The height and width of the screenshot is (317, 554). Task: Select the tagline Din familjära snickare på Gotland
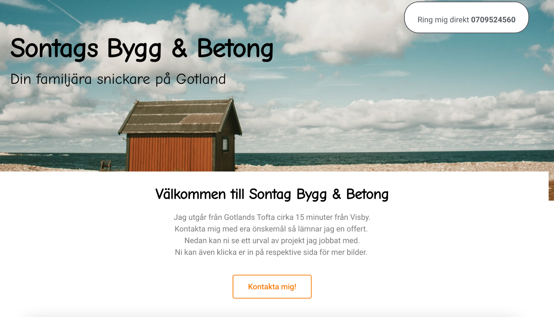[118, 79]
